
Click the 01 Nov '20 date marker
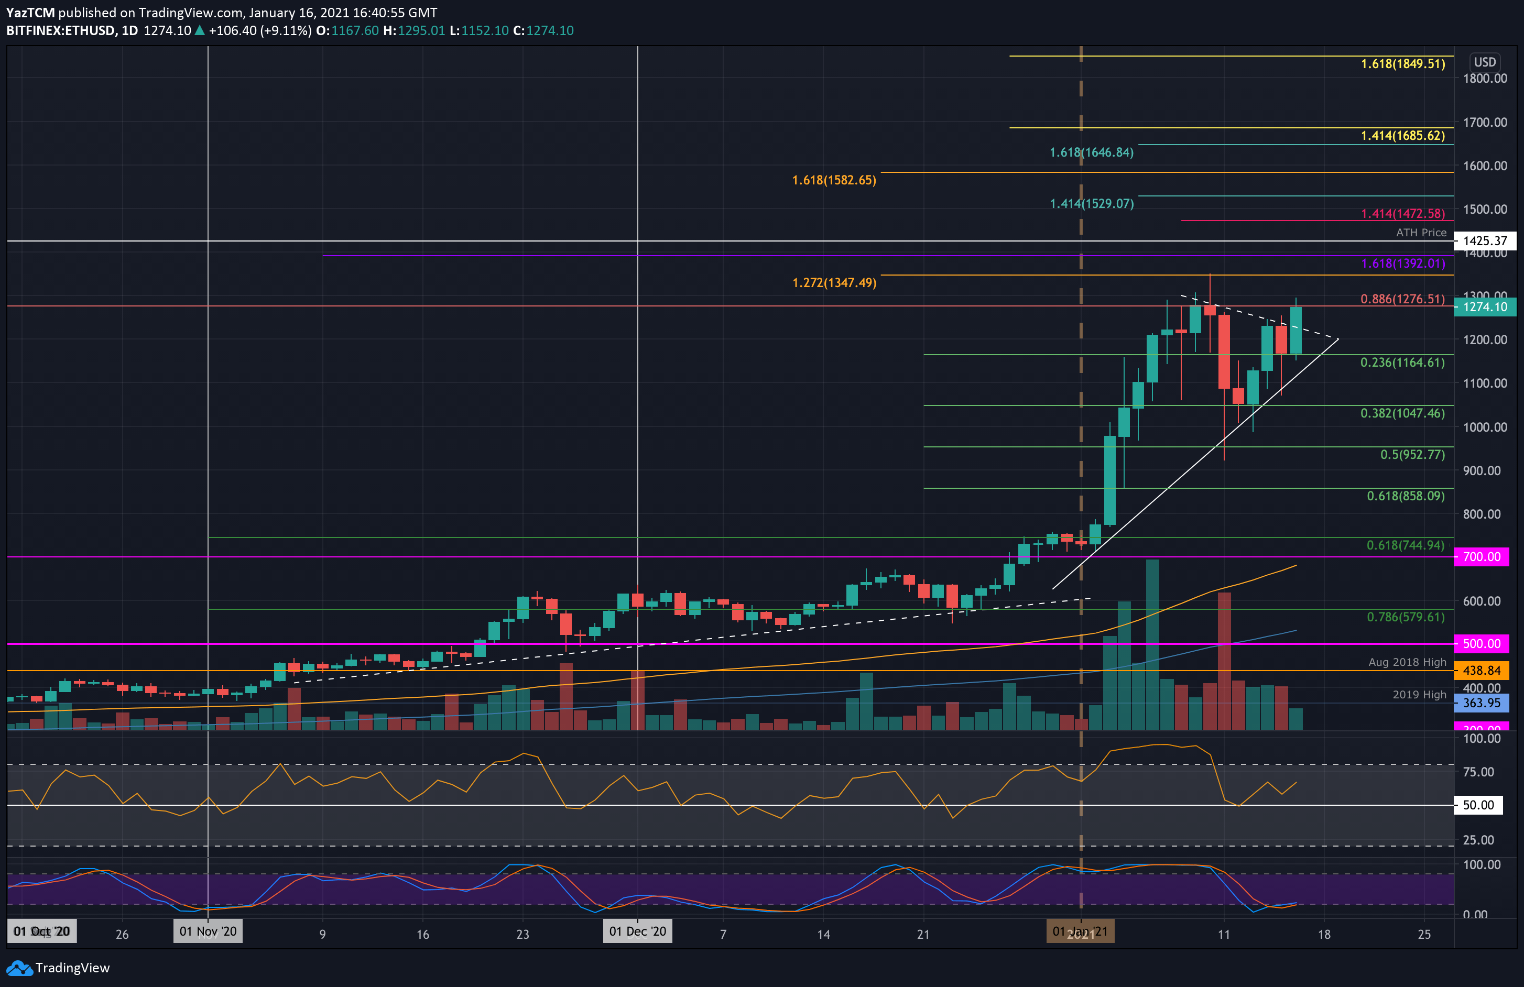click(x=208, y=931)
